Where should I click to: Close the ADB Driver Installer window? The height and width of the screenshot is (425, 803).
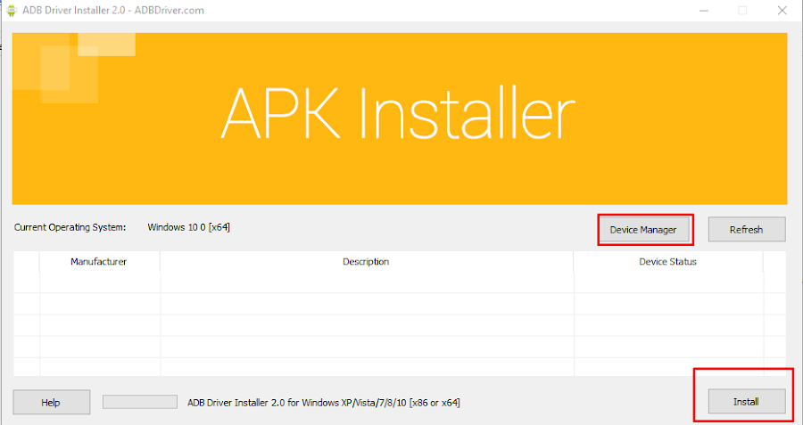[x=782, y=11]
